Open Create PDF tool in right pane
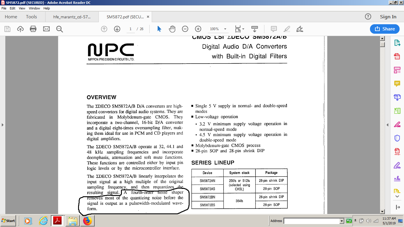Viewport: 404px width, 227px height. point(397,56)
